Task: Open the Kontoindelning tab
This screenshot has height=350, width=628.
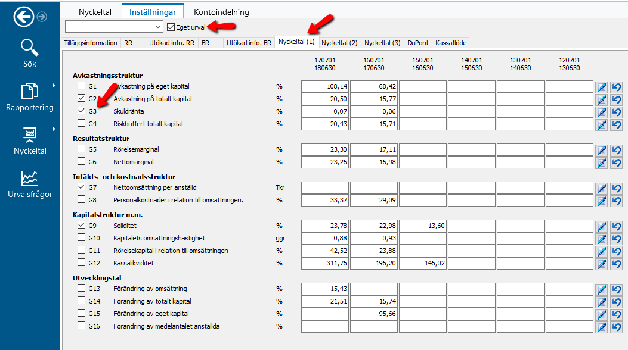Action: (221, 12)
